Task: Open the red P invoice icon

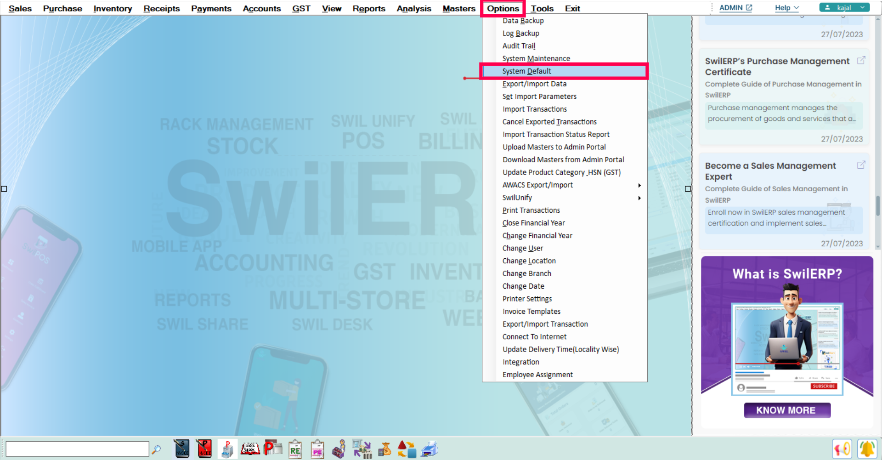Action: [x=204, y=449]
